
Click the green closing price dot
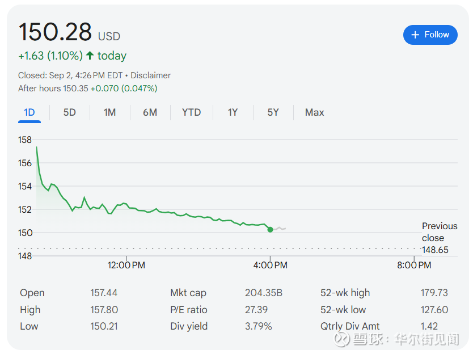[x=270, y=230]
